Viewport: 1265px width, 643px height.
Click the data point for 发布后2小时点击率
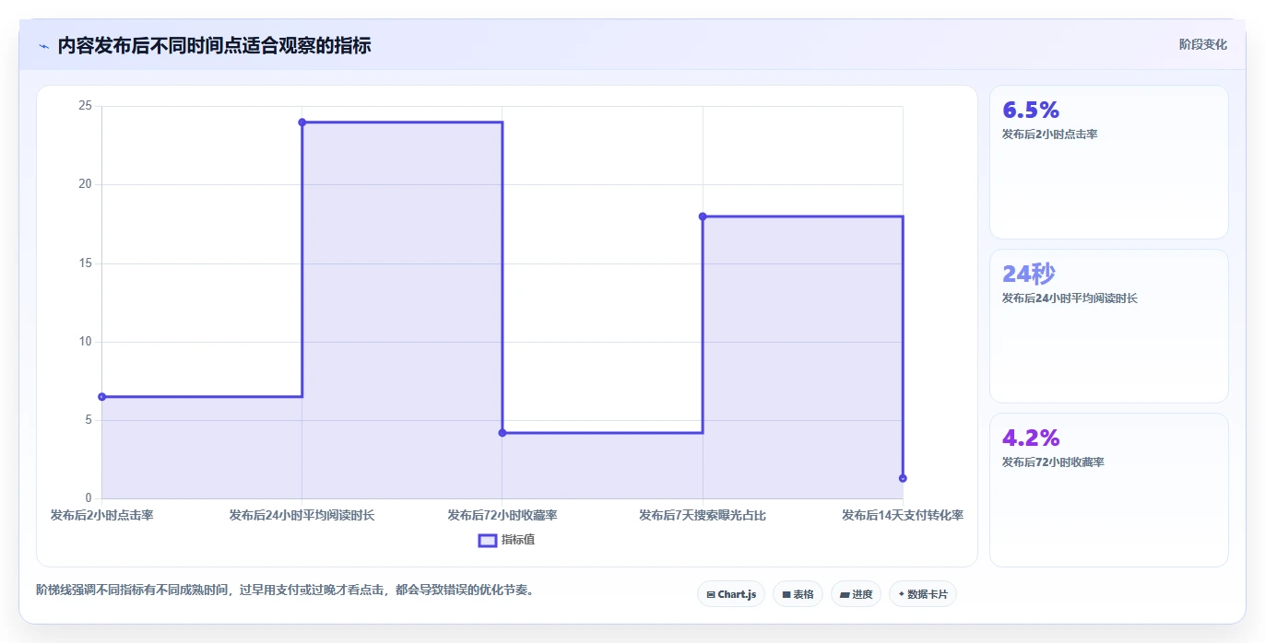pyautogui.click(x=102, y=397)
